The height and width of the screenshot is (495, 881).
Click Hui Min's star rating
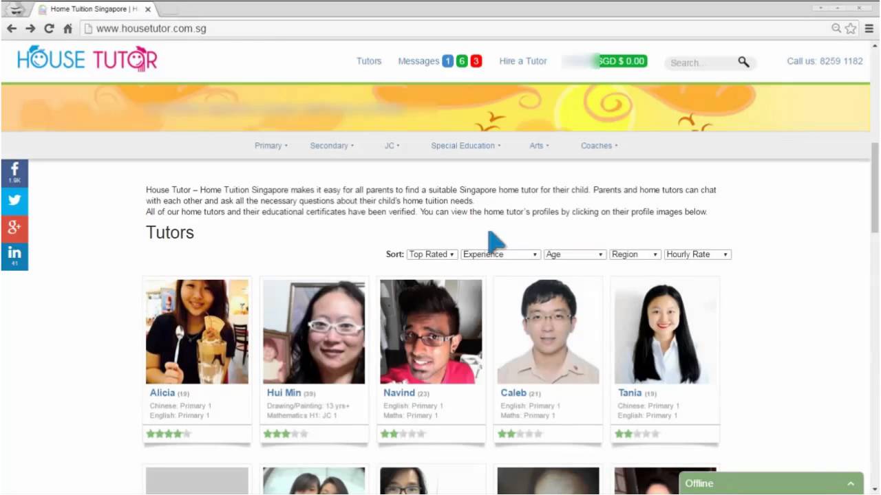tap(286, 434)
